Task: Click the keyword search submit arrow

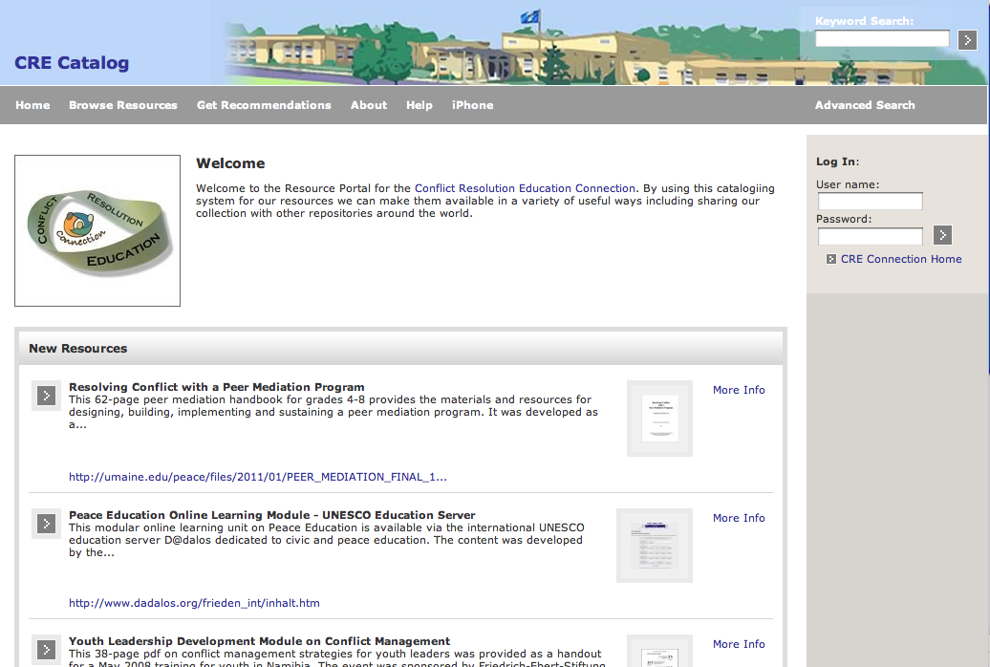Action: (x=967, y=39)
